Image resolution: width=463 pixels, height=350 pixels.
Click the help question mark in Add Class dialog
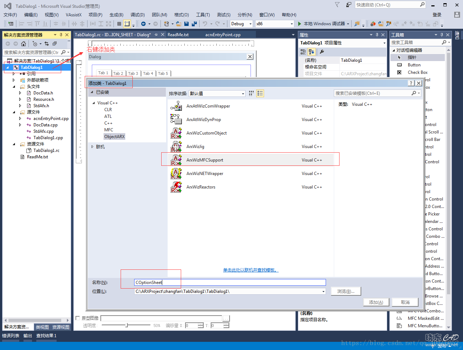click(x=411, y=83)
